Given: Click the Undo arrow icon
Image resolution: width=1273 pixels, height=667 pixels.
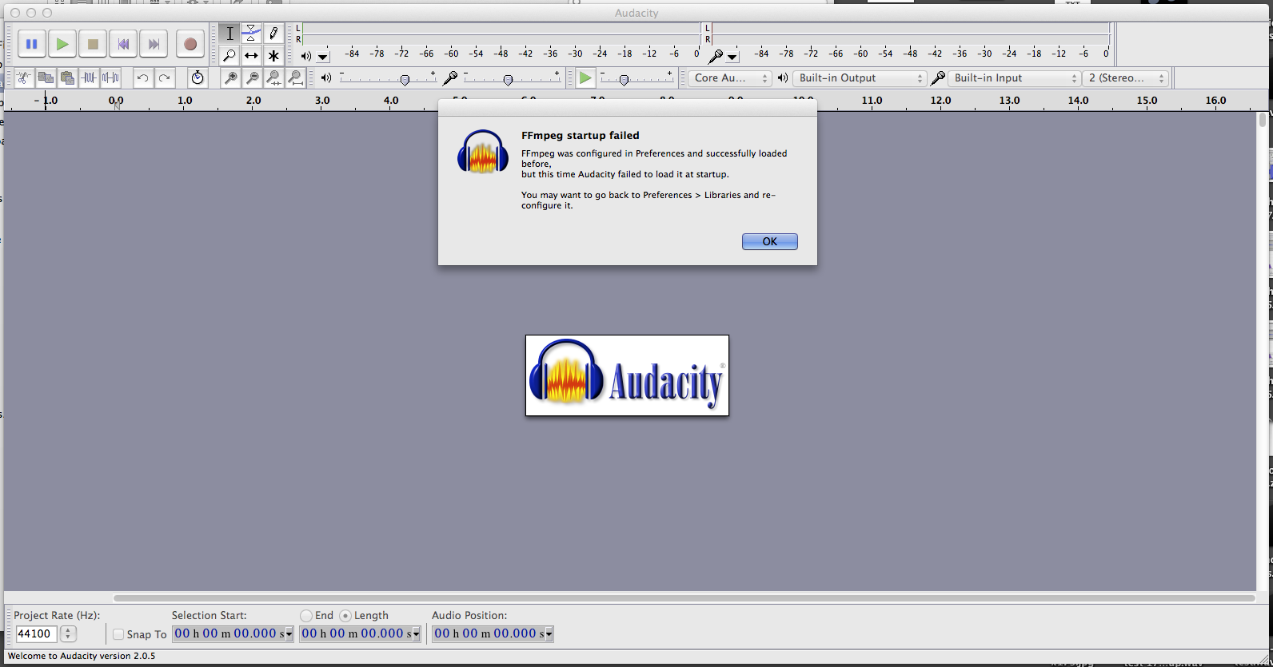Looking at the screenshot, I should tap(142, 77).
